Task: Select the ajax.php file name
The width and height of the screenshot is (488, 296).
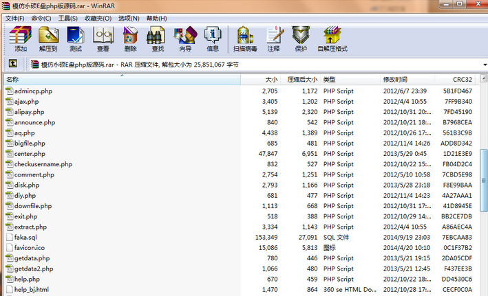Action: pyautogui.click(x=26, y=102)
